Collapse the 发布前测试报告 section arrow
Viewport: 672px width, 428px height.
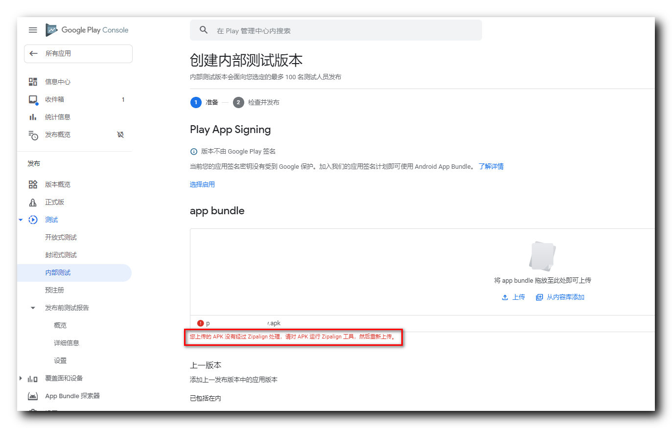(x=33, y=308)
